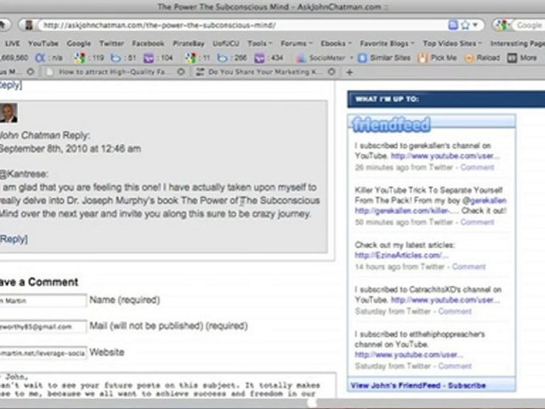Viewport: 545px width, 409px height.
Task: Open the Facebook bookmark
Action: (x=148, y=44)
